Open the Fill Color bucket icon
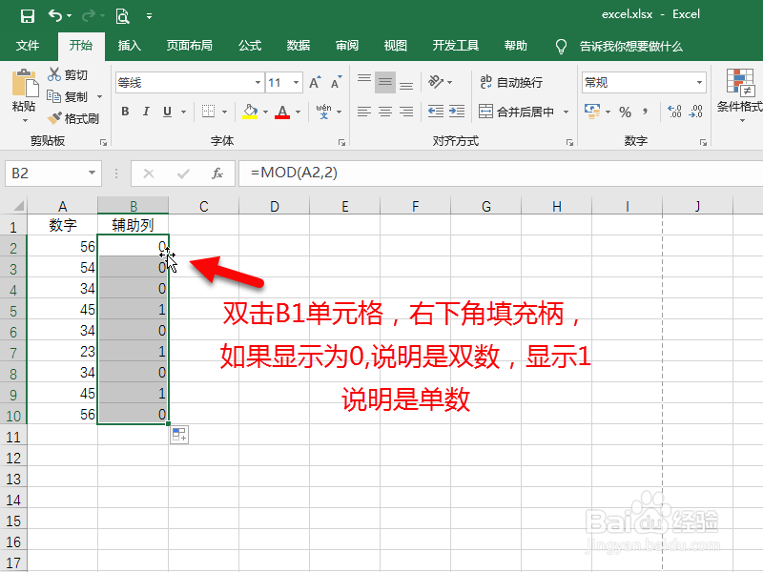This screenshot has height=572, width=763. [248, 112]
